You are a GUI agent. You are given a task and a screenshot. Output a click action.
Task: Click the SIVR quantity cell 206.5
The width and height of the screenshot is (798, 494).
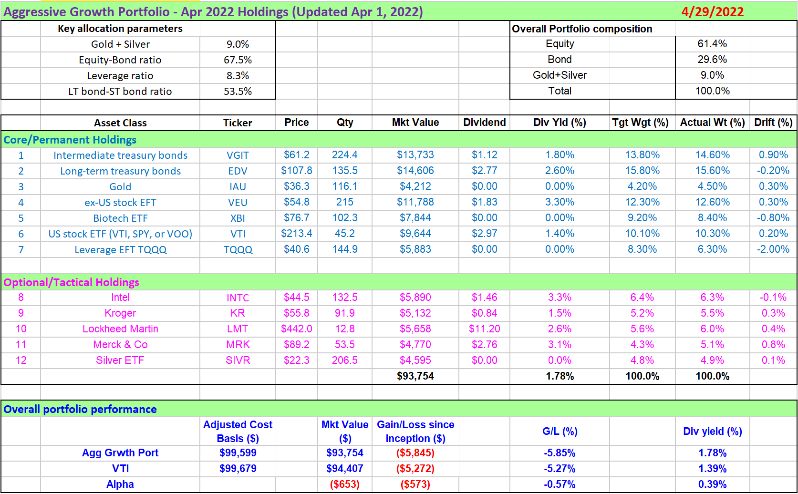[x=345, y=360]
